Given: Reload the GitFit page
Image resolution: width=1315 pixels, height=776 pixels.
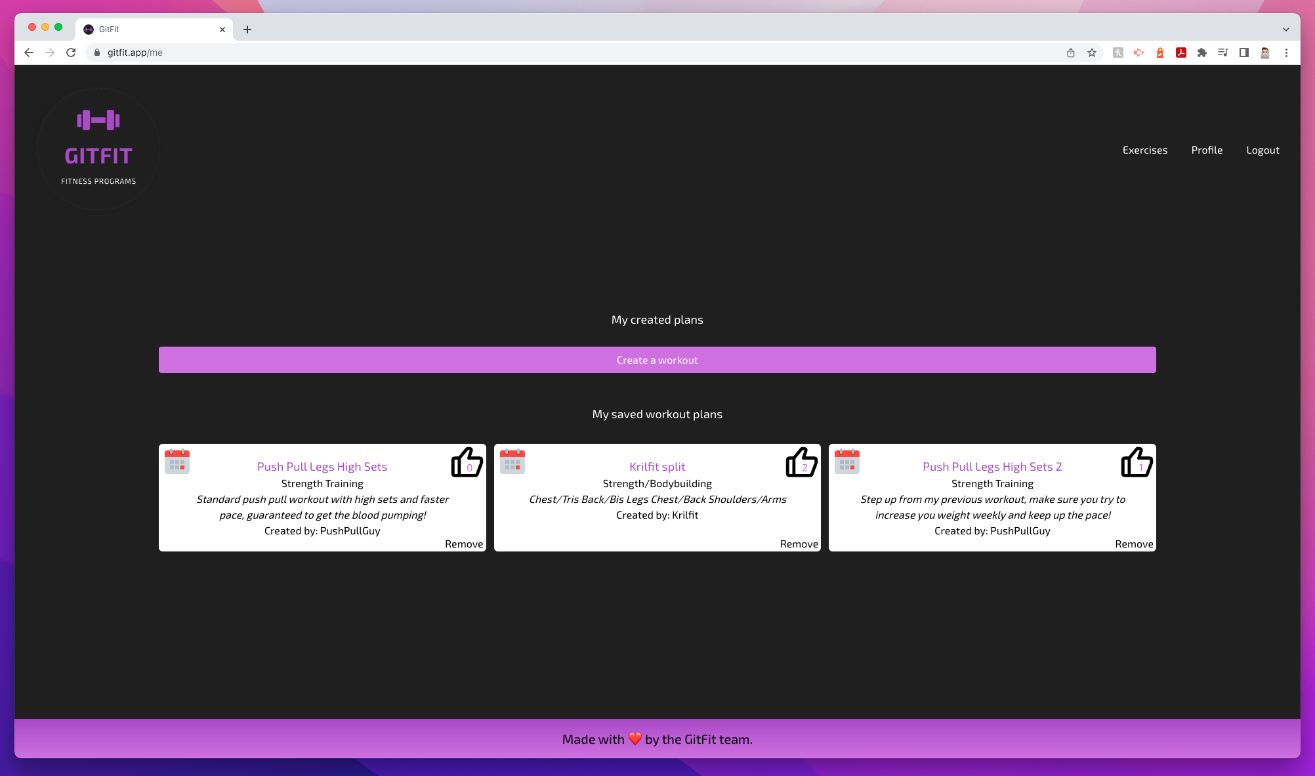Looking at the screenshot, I should [x=71, y=53].
